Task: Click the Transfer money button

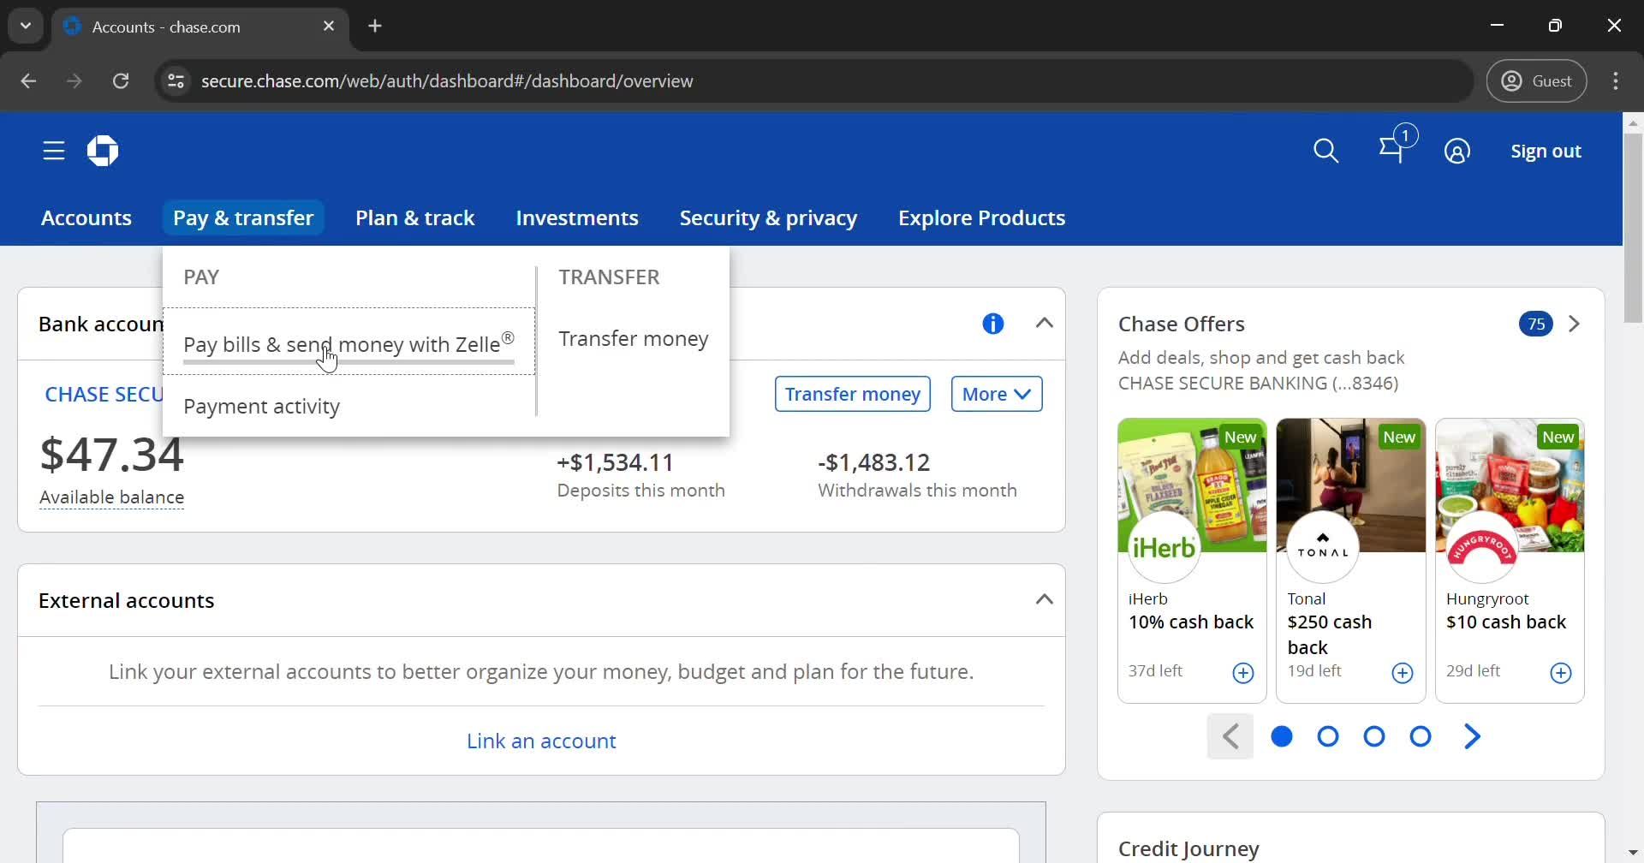Action: (x=852, y=393)
